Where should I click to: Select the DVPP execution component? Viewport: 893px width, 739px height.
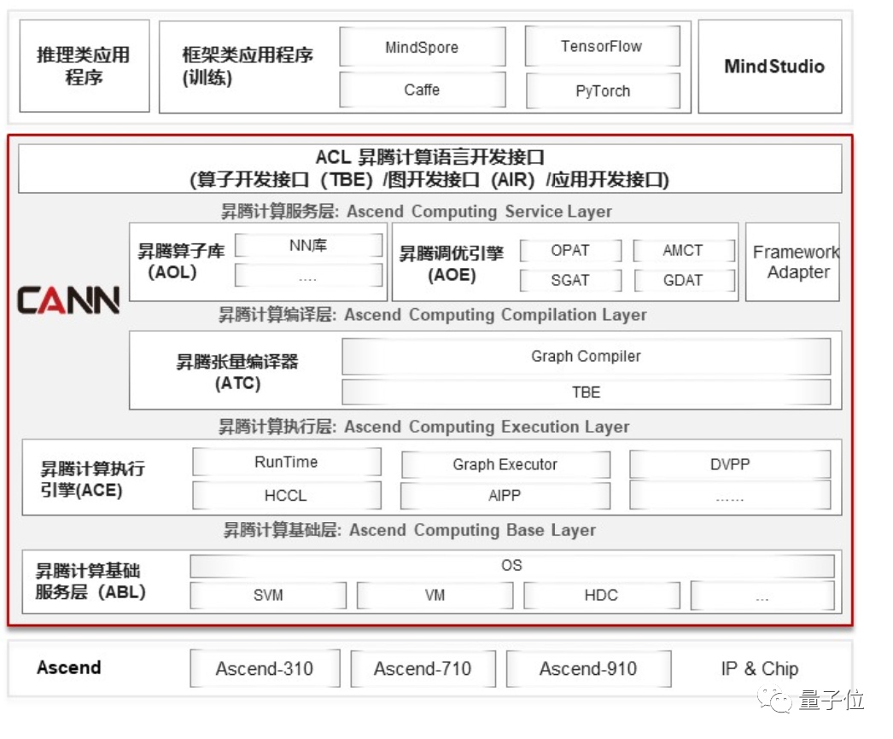(730, 463)
